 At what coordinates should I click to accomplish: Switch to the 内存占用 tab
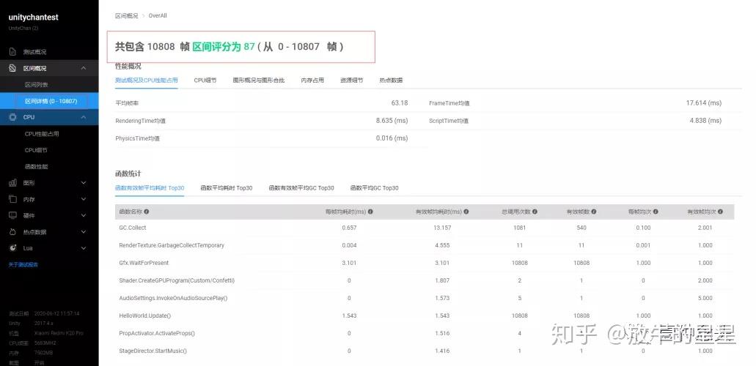[x=312, y=81]
